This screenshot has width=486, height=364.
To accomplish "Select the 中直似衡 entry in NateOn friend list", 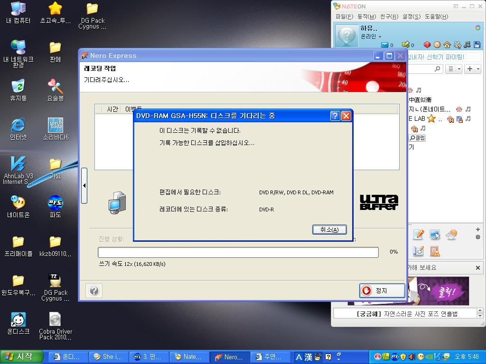I will [x=420, y=100].
